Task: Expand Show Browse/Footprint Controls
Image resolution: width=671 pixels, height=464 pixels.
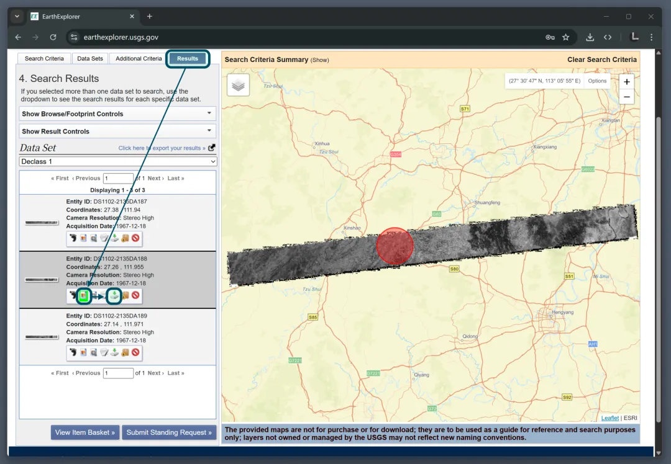Action: tap(117, 114)
